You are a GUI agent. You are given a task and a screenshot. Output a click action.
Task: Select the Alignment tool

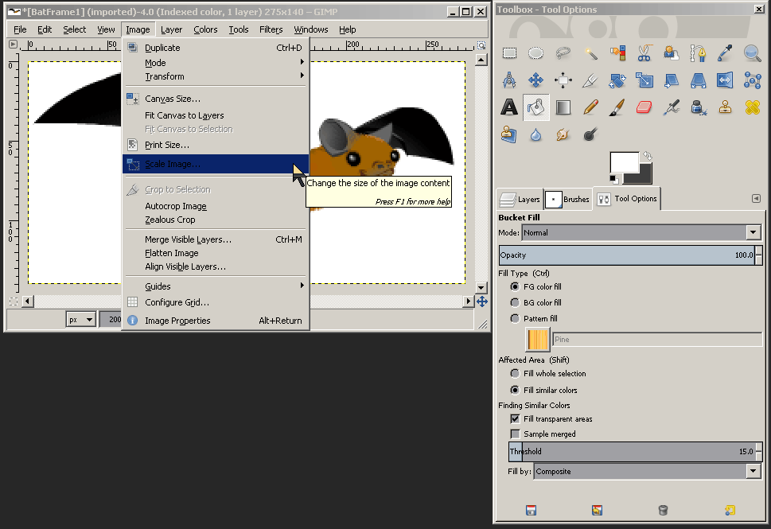[563, 80]
